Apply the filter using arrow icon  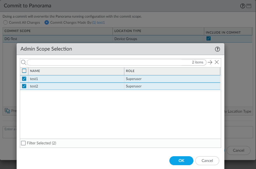[210, 62]
